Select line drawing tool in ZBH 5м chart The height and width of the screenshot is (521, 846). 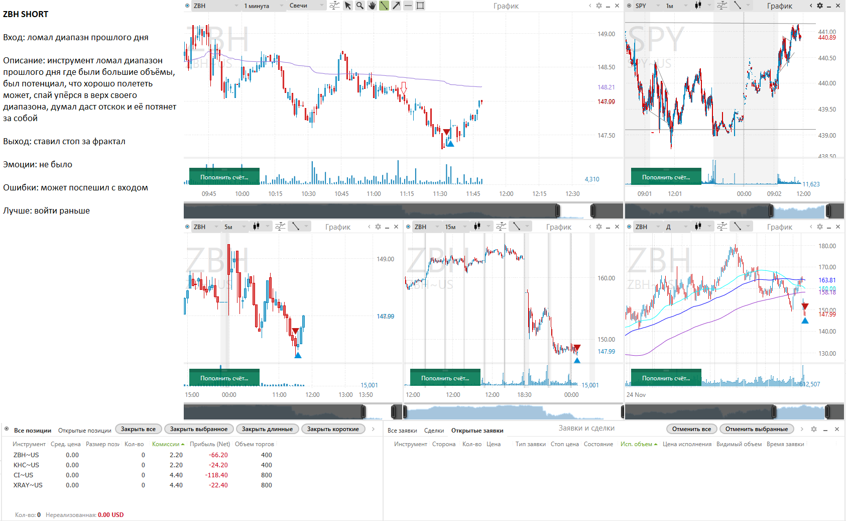tap(295, 227)
